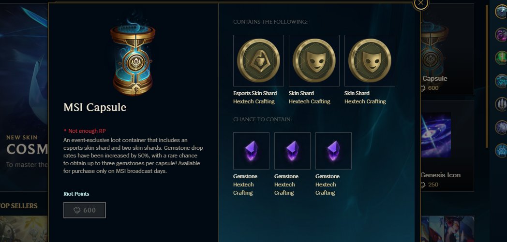Click the Cosmic new skin banner
This screenshot has height=242, width=507.
(x=24, y=97)
